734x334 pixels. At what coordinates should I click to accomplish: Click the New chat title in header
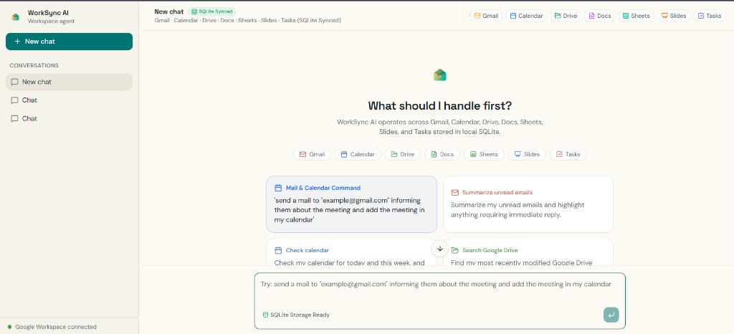168,11
